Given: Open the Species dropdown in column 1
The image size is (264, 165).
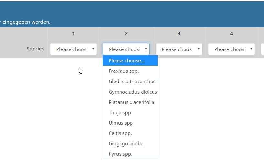Looking at the screenshot, I should [73, 49].
